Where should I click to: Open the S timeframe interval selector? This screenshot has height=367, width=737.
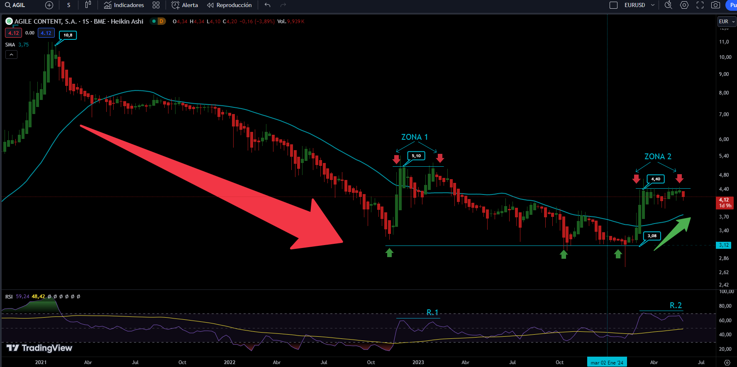(x=68, y=5)
